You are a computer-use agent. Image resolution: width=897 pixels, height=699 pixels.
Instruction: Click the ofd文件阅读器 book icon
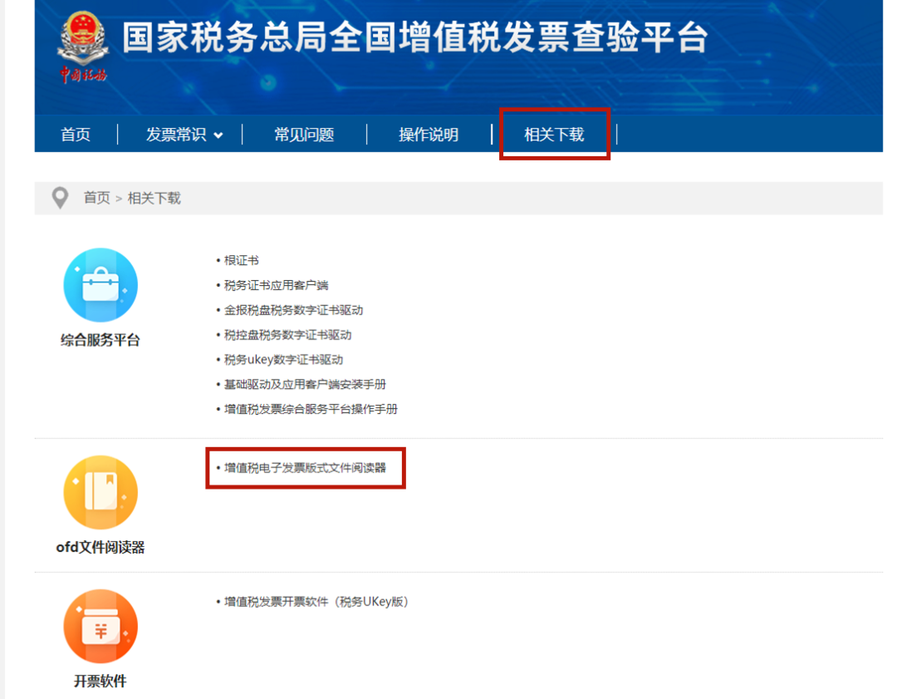[100, 492]
